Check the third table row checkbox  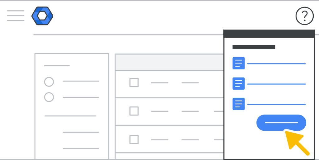134,139
